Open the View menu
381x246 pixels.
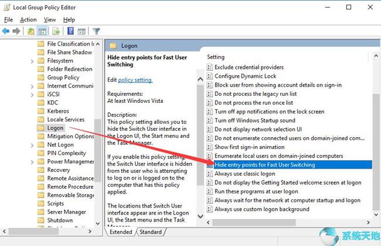(50, 19)
